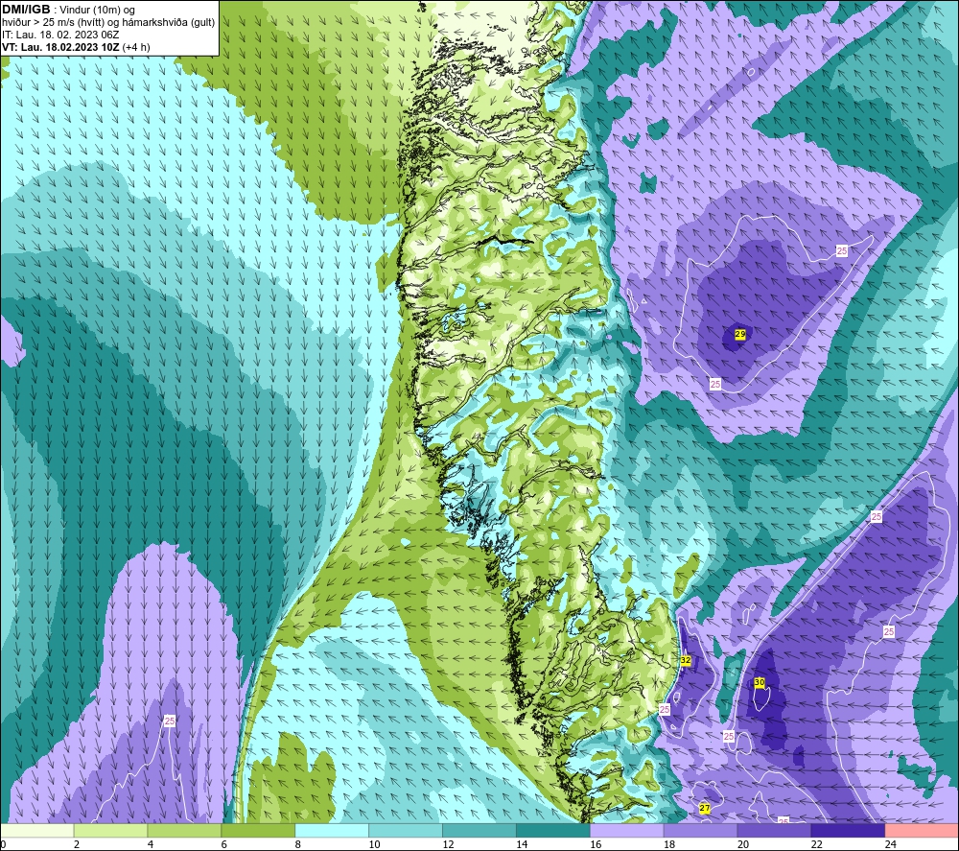
Task: Select the 16–18 light lavender legend swatch
Action: pos(626,830)
